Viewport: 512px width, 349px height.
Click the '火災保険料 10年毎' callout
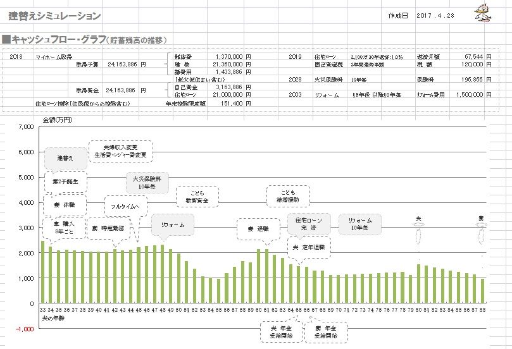coord(147,183)
